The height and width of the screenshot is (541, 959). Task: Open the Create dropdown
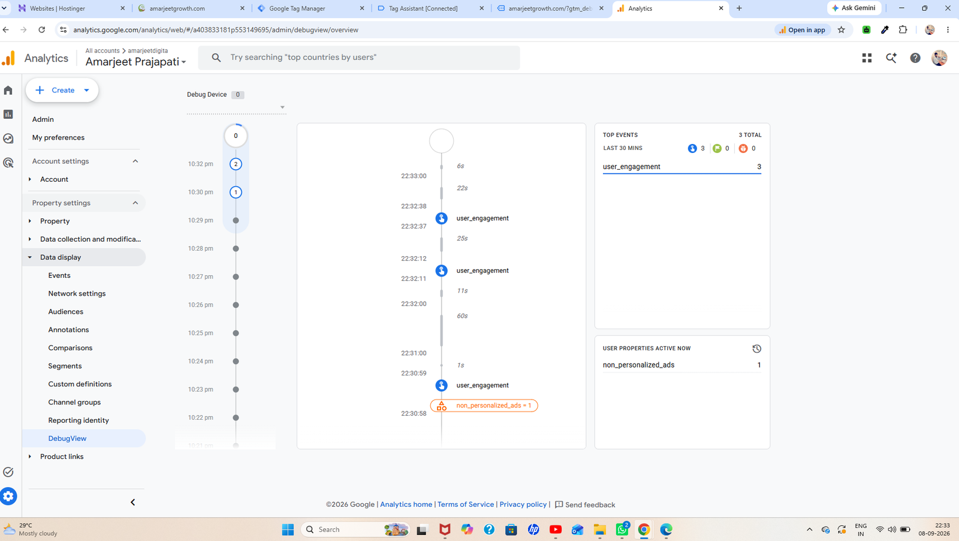tap(62, 90)
